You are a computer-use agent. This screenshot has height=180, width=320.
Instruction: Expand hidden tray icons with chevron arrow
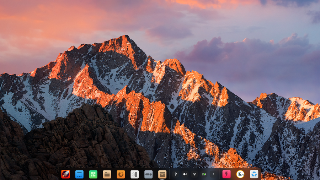[213, 174]
